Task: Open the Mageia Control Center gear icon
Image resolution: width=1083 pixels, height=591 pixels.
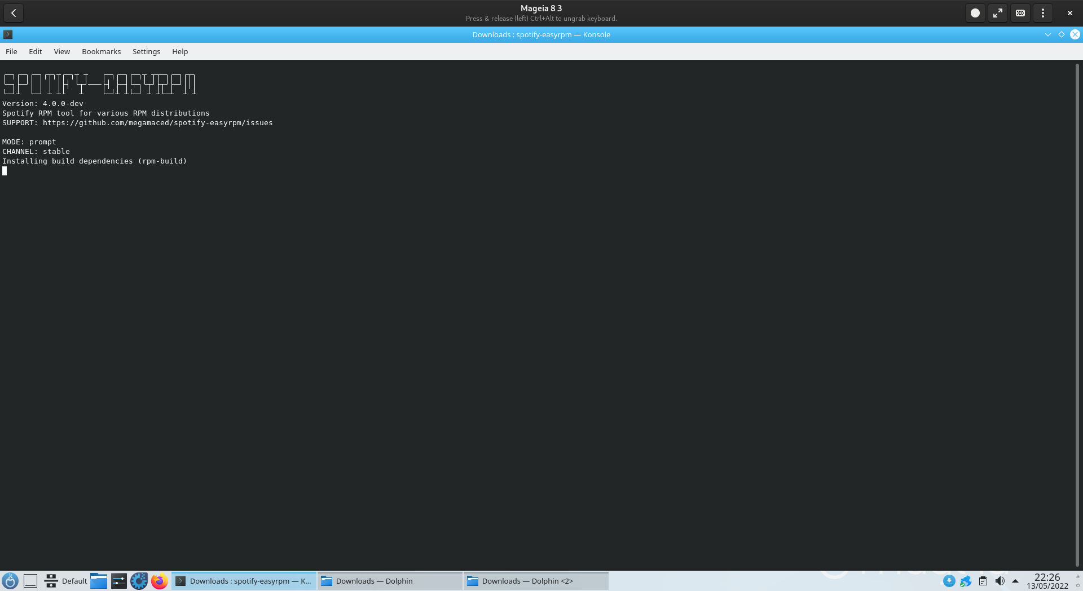Action: (139, 581)
